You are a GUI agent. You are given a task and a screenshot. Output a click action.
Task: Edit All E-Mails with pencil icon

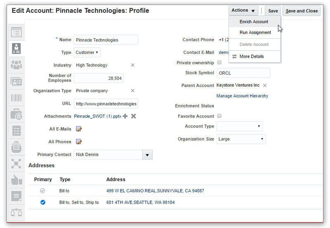point(79,129)
